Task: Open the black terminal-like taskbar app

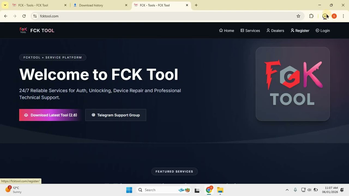Action: pyautogui.click(x=197, y=190)
